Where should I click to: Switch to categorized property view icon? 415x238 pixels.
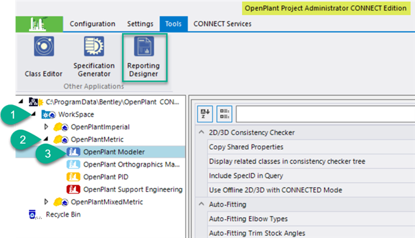tap(224, 114)
